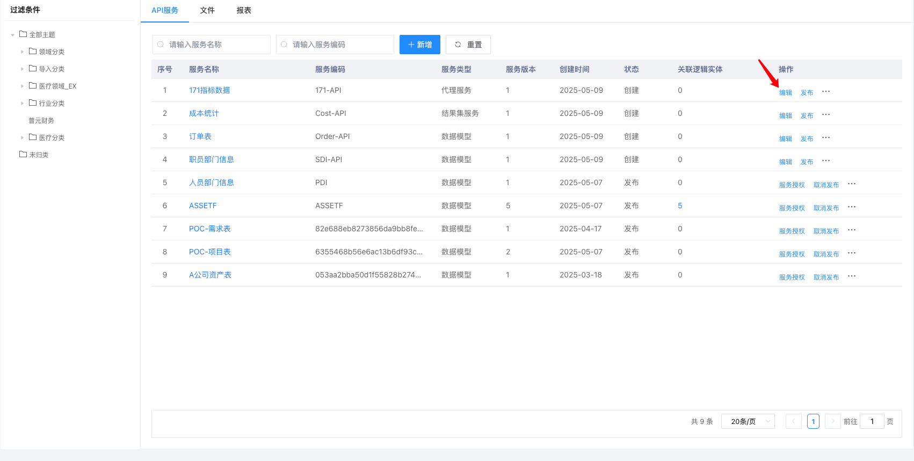Switch to the 文件 tab

click(207, 10)
